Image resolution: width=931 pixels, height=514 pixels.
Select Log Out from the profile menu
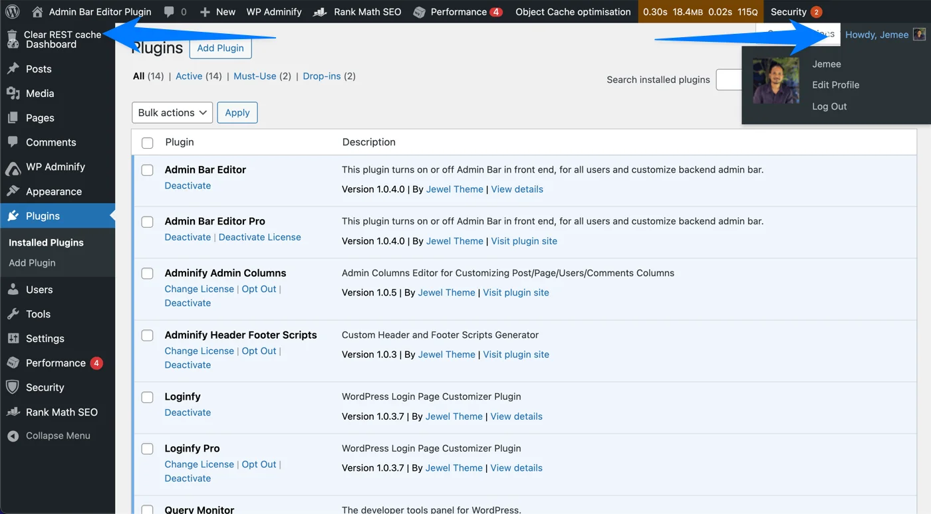(x=829, y=106)
